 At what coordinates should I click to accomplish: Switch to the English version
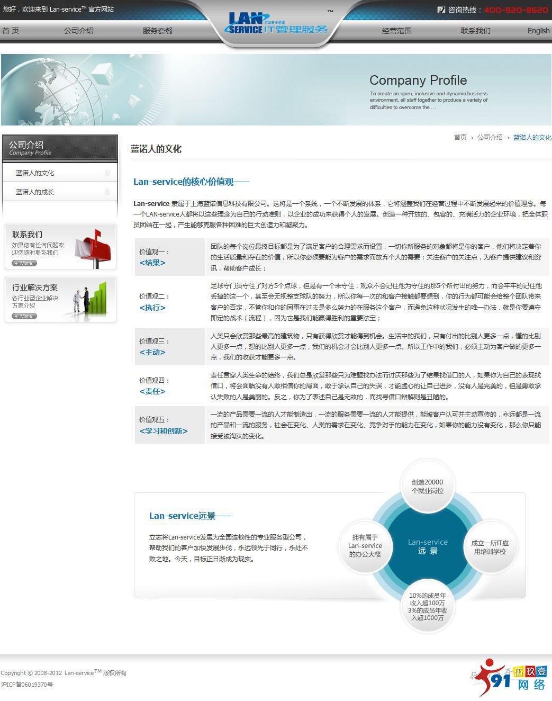coord(538,31)
